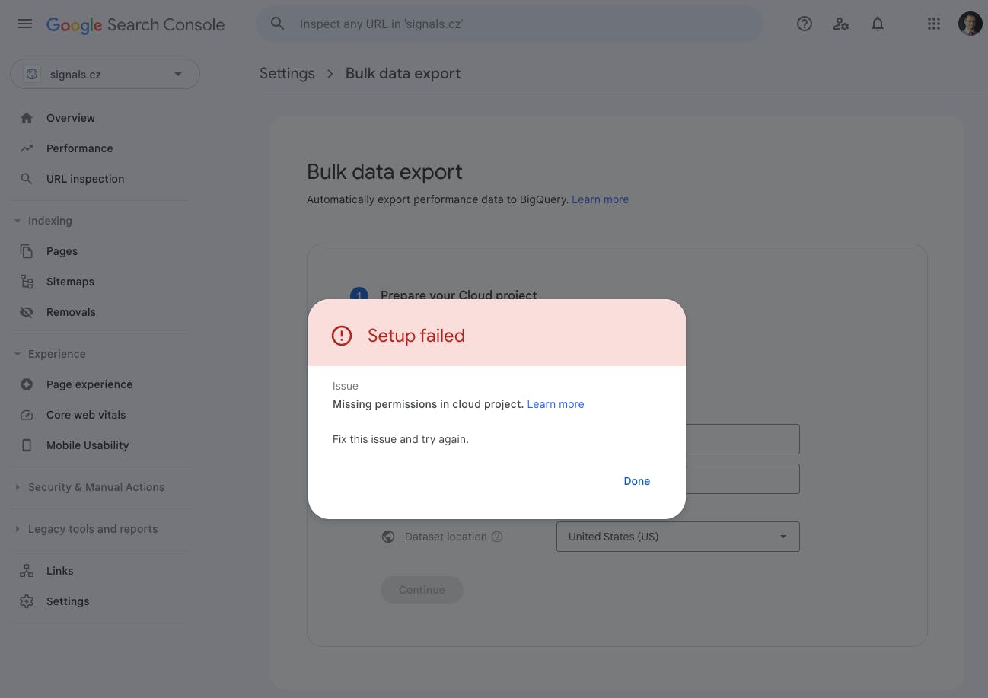Screen dimensions: 988x698
Task: Click the 'Dataset location' label
Action: tap(445, 537)
